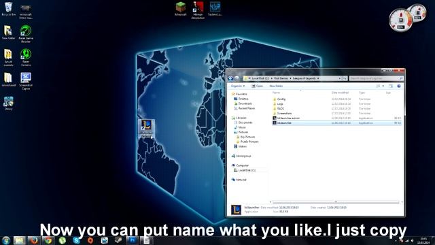435x245 pixels.
Task: Click the Razer Game Booster desktop icon
Action: pos(26,34)
